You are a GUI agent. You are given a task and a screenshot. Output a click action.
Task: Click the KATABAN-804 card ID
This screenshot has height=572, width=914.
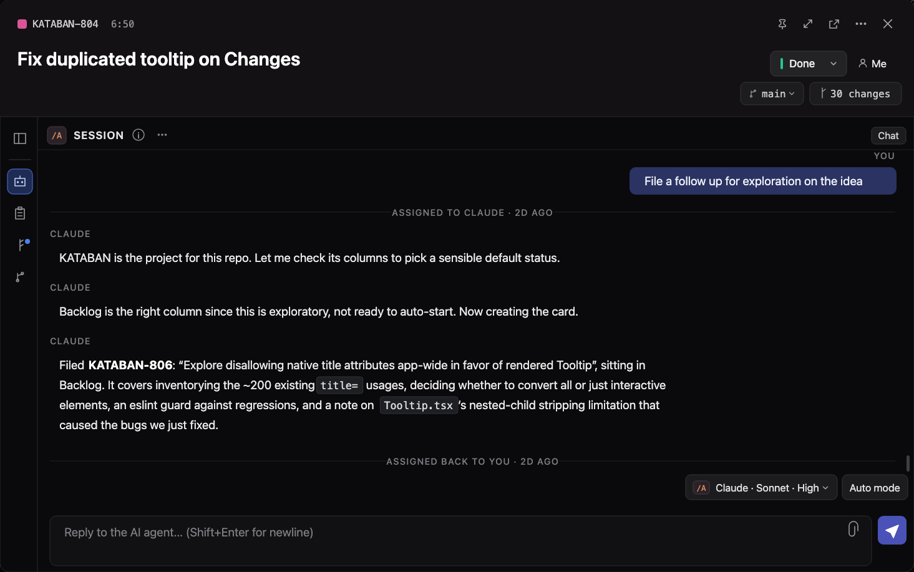(66, 24)
